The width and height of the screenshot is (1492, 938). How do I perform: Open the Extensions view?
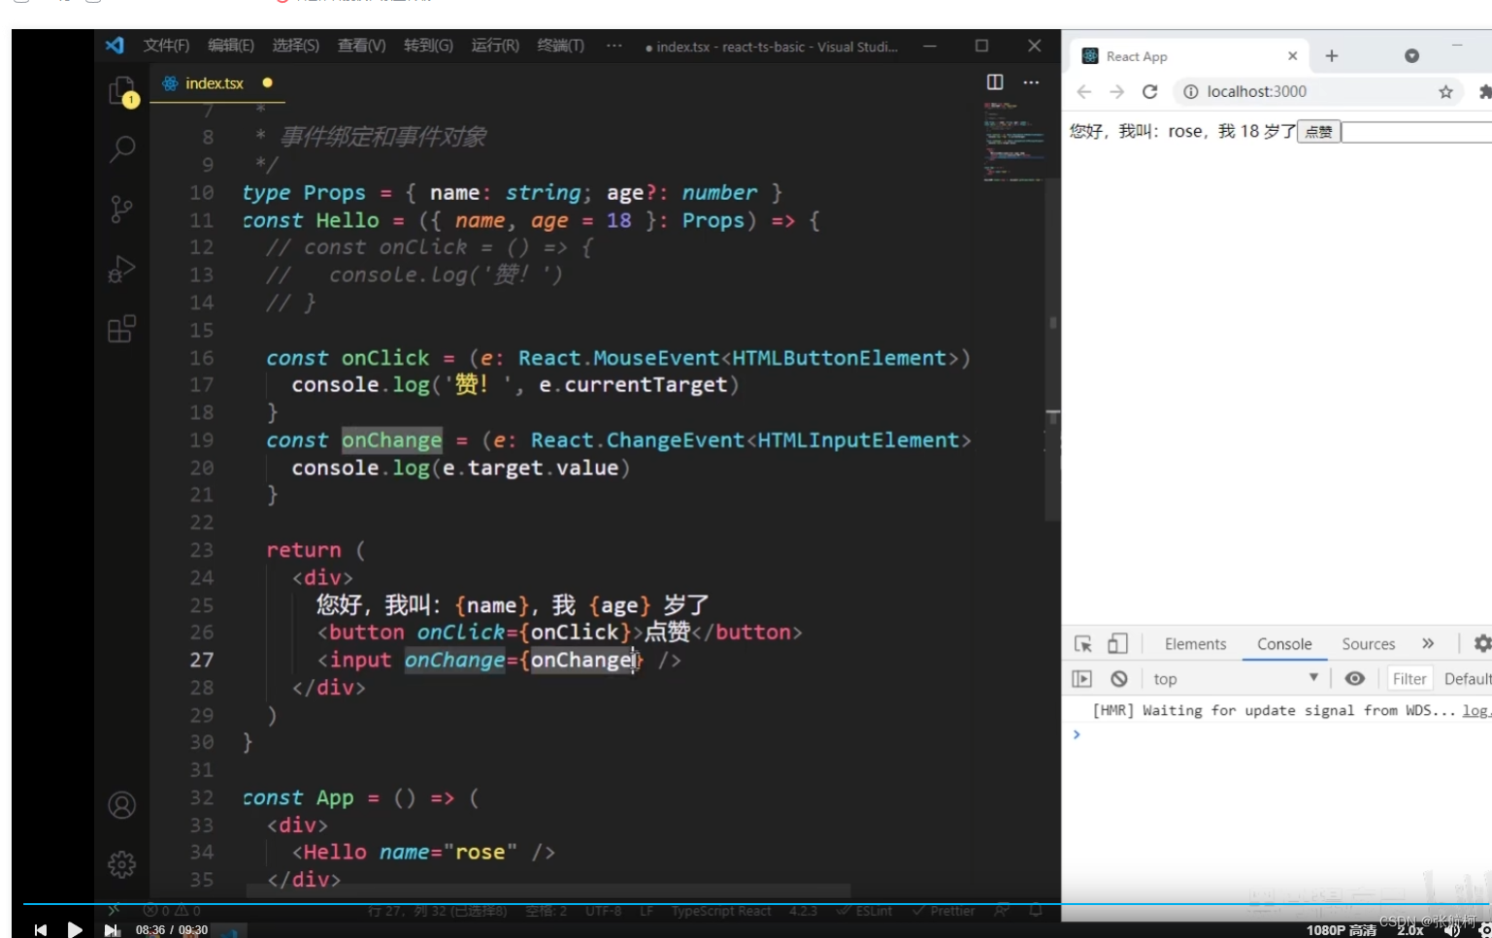121,329
